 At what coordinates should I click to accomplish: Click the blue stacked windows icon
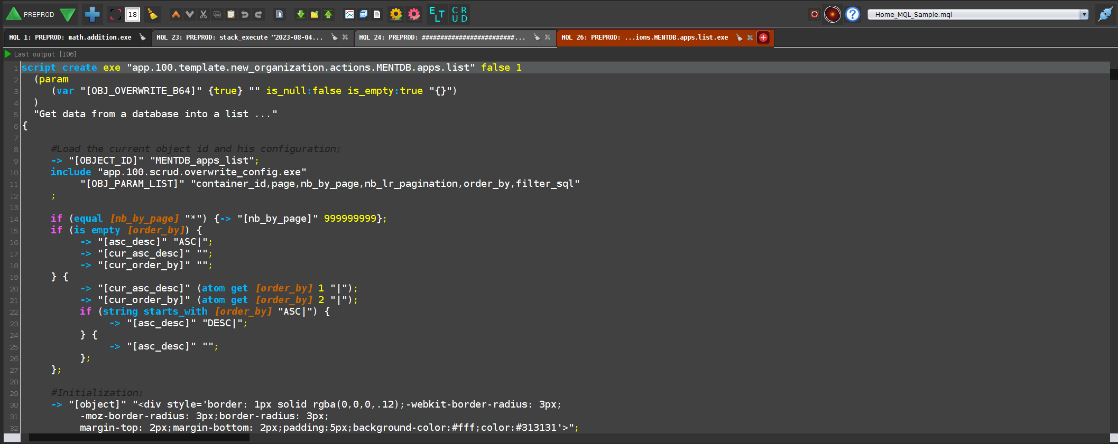[x=363, y=14]
